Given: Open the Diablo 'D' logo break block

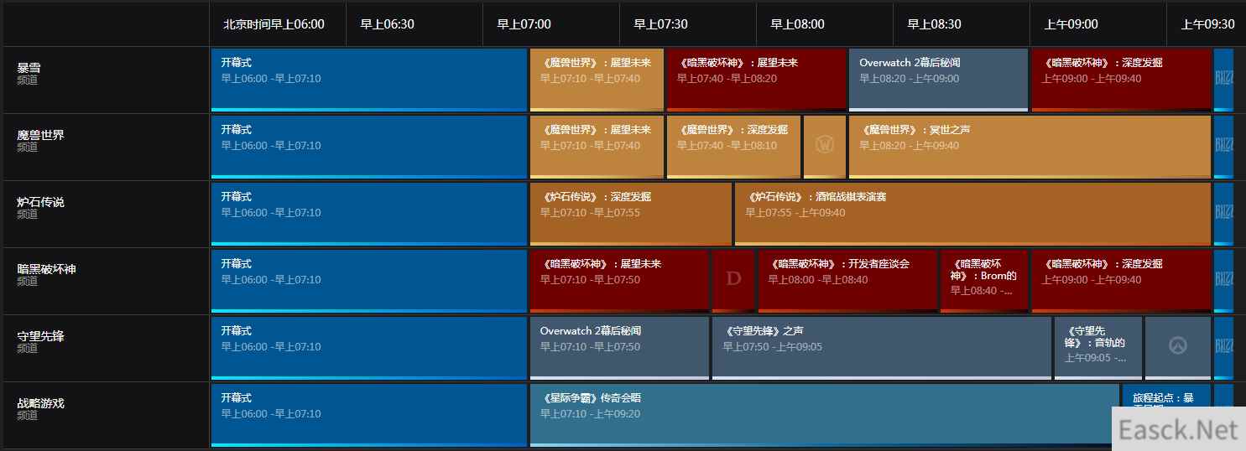Looking at the screenshot, I should coord(733,281).
